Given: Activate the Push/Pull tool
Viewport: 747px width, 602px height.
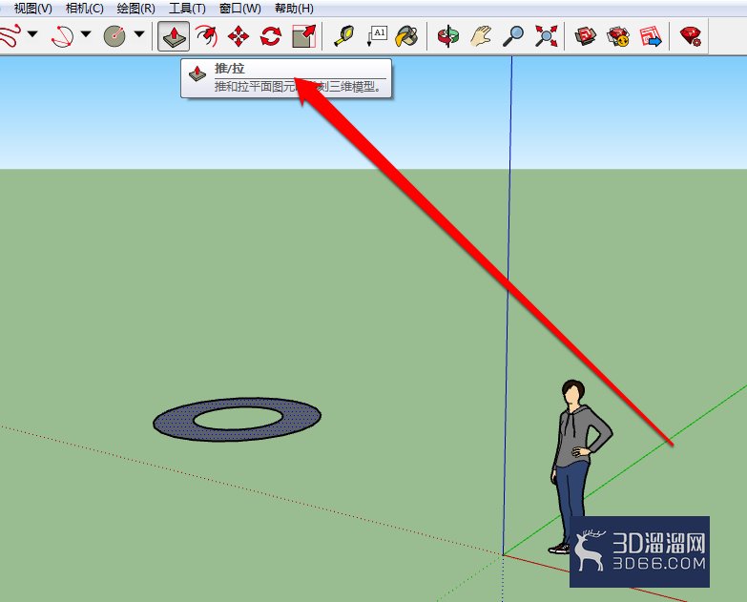Looking at the screenshot, I should pyautogui.click(x=174, y=36).
